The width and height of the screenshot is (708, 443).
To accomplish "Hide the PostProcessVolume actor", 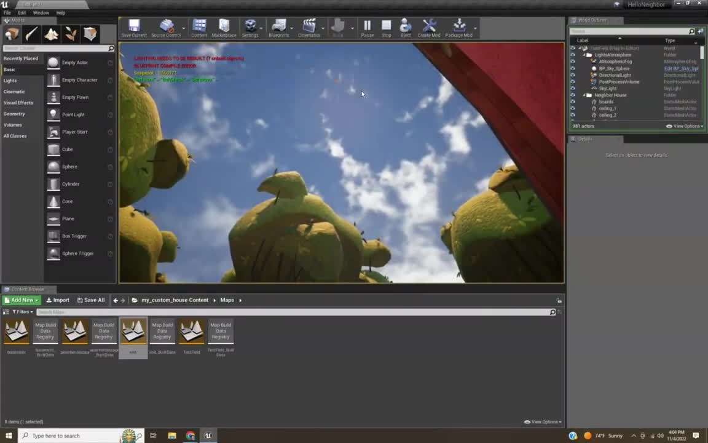I will point(573,82).
